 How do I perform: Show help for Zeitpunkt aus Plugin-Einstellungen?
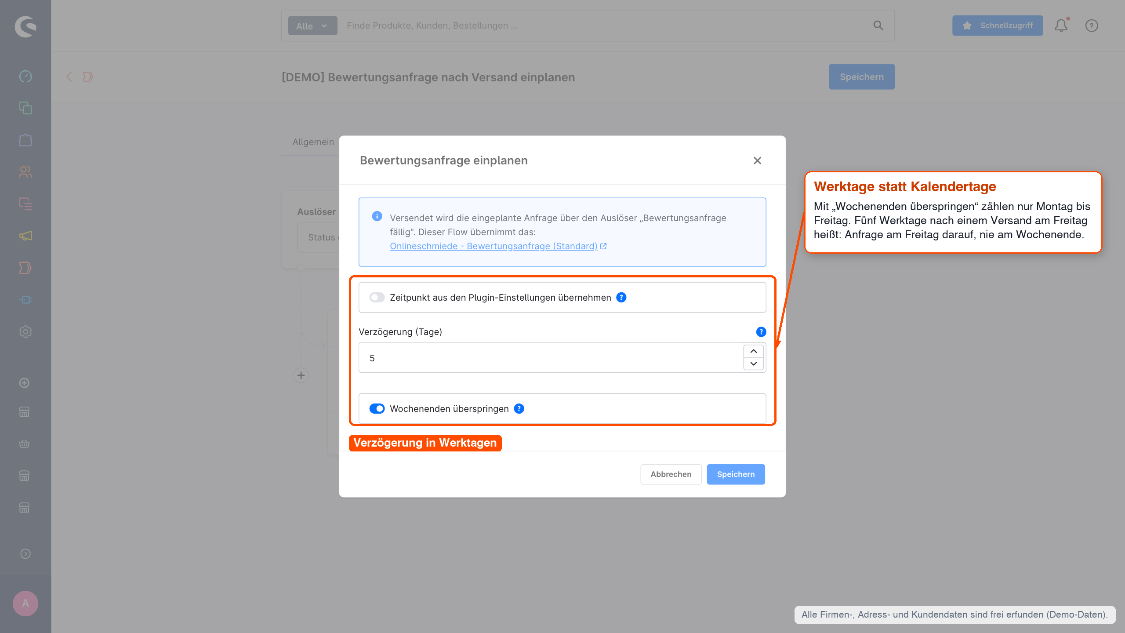[621, 298]
